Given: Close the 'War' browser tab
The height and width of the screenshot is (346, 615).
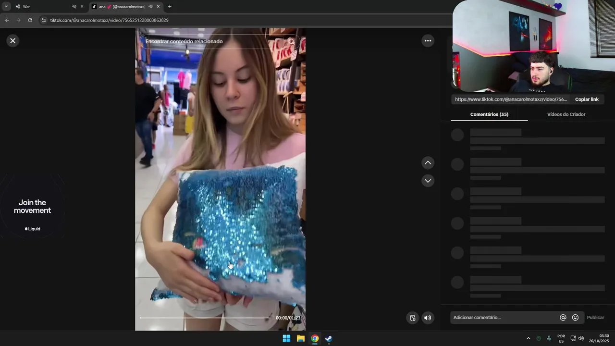Looking at the screenshot, I should pos(82,7).
